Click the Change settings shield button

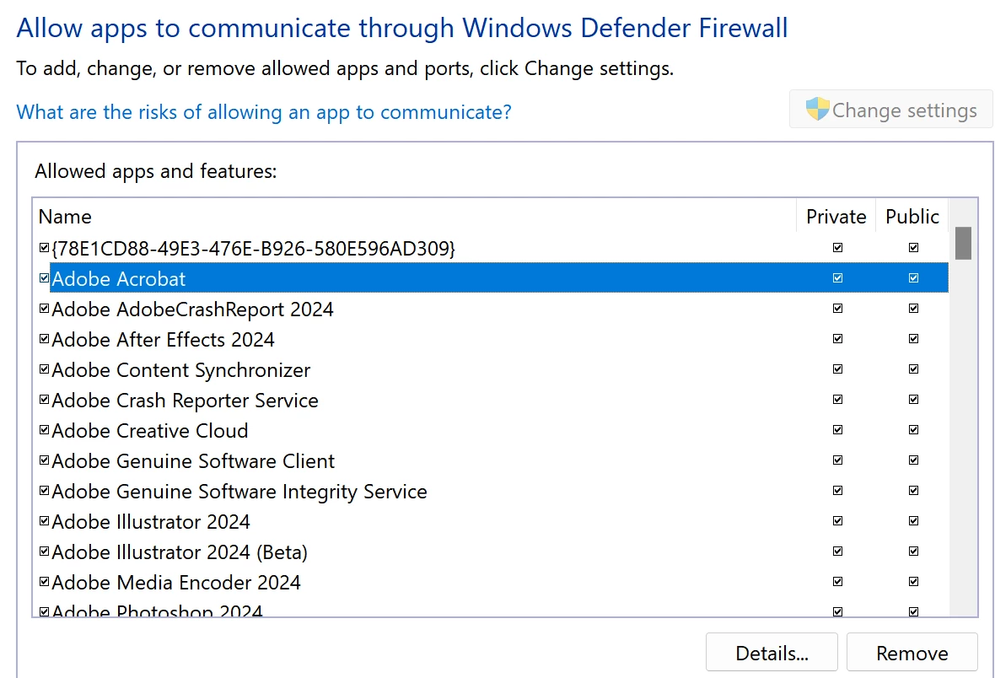891,110
